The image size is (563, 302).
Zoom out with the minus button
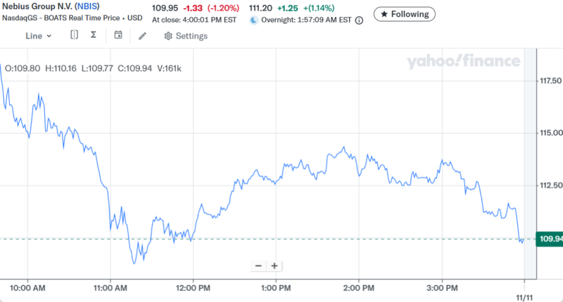coord(258,265)
